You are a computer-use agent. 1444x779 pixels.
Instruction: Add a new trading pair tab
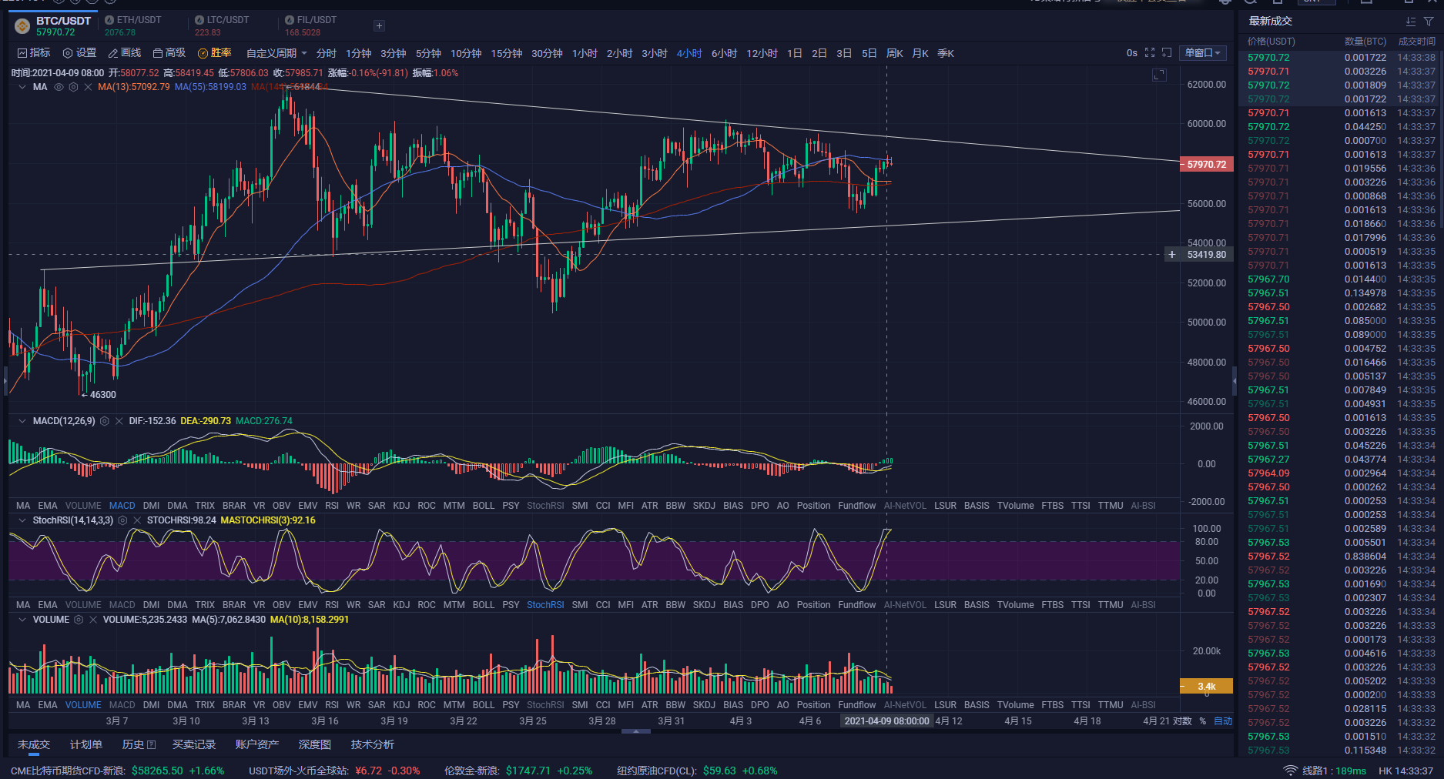tap(379, 26)
